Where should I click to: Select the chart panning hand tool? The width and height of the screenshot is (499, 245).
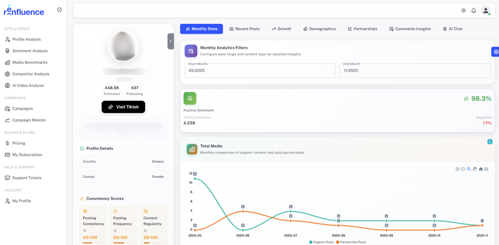point(475,169)
